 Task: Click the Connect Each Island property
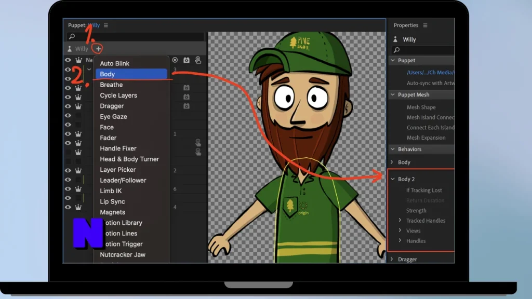click(x=430, y=128)
